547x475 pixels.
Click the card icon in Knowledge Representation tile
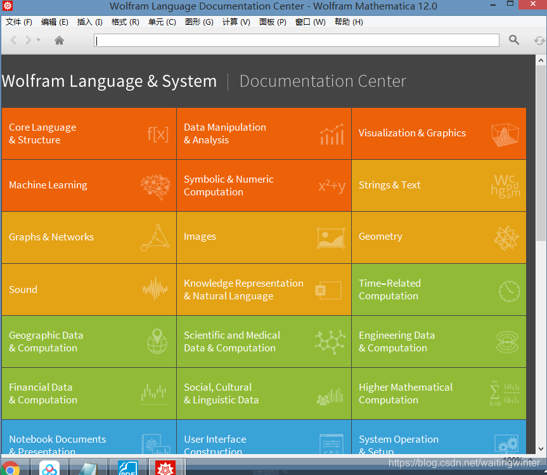(x=328, y=290)
